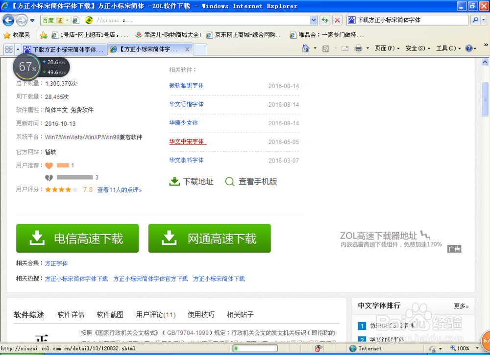Open 查看11人的点评 reviews link
The height and width of the screenshot is (355, 490).
point(120,190)
